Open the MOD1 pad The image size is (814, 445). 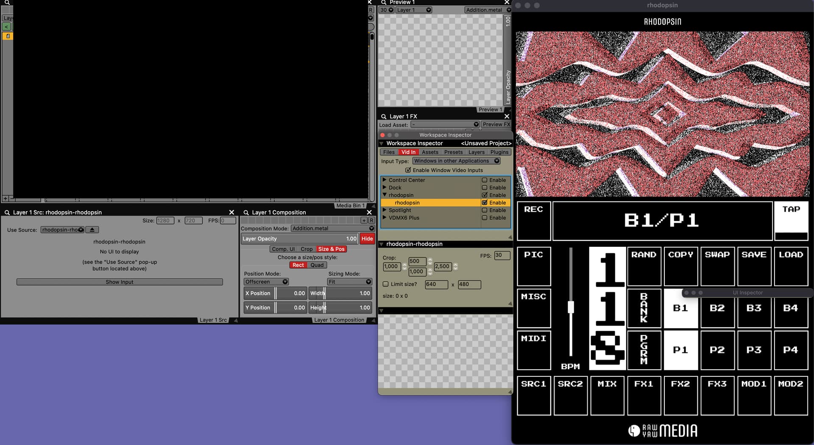click(754, 395)
